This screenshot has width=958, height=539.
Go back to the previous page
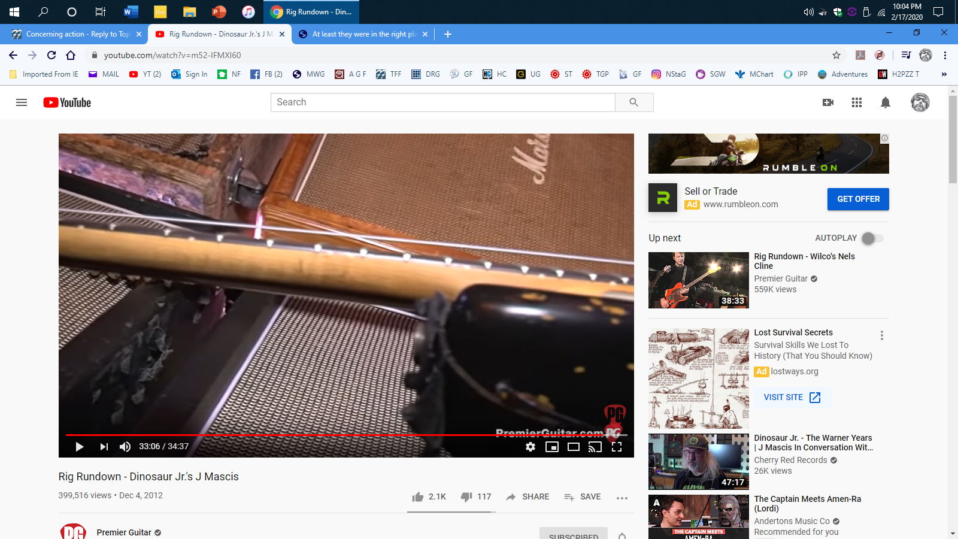point(13,55)
